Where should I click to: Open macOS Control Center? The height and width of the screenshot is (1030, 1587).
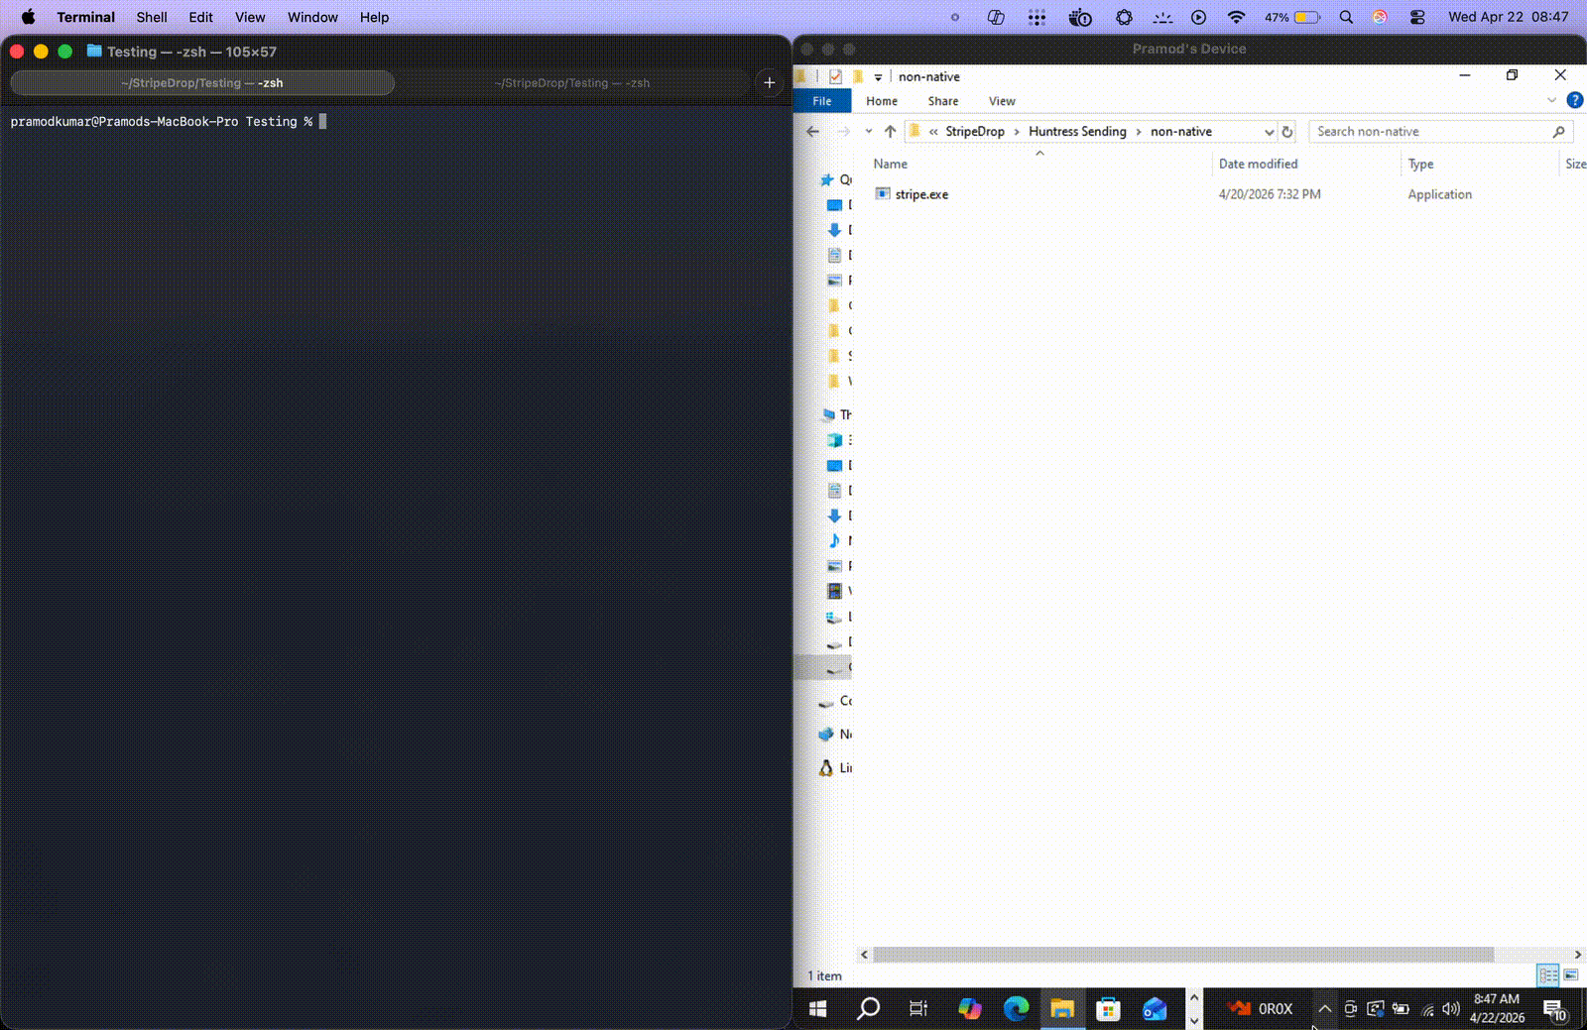1417,17
